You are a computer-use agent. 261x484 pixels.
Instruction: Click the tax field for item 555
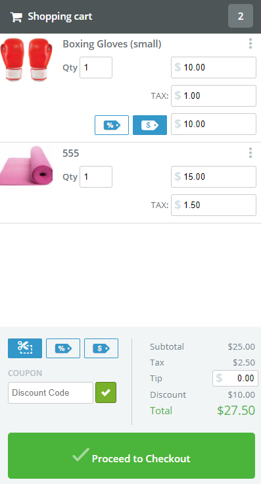click(214, 205)
